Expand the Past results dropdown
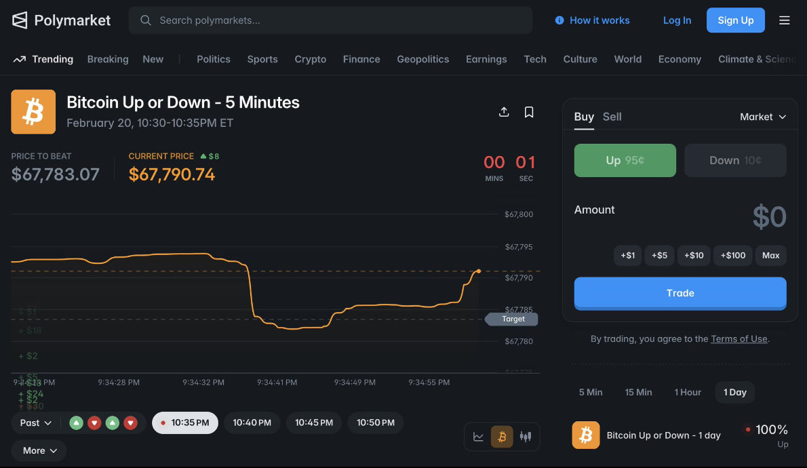 coord(36,423)
